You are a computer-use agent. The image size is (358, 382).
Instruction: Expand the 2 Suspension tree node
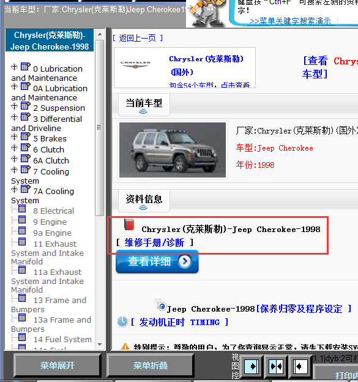tap(14, 107)
